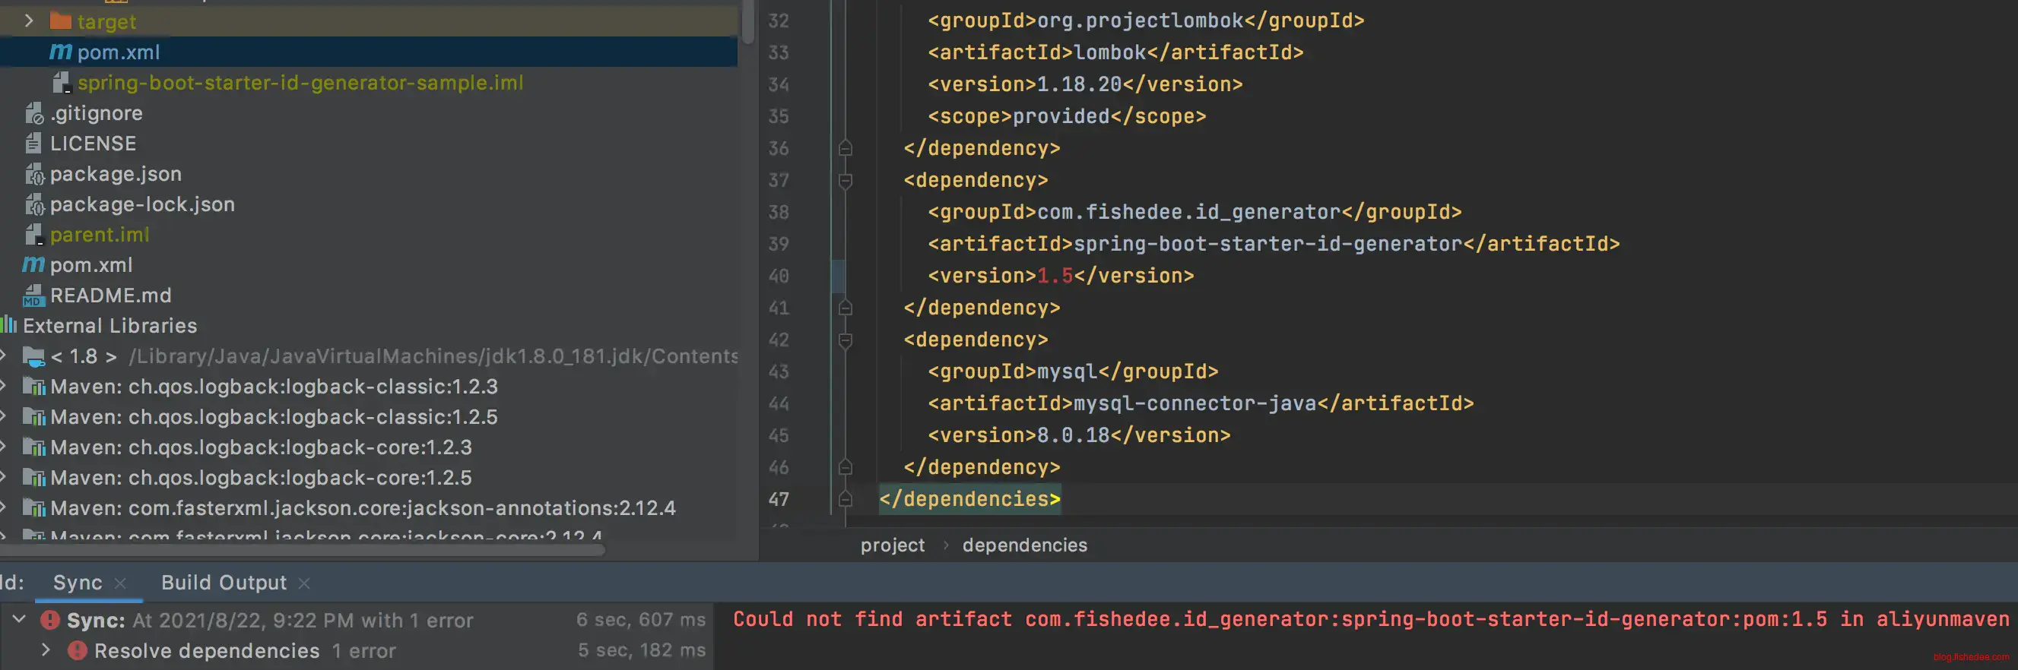Fold the dependency block at line 37
Viewport: 2018px width, 670px height.
click(846, 181)
